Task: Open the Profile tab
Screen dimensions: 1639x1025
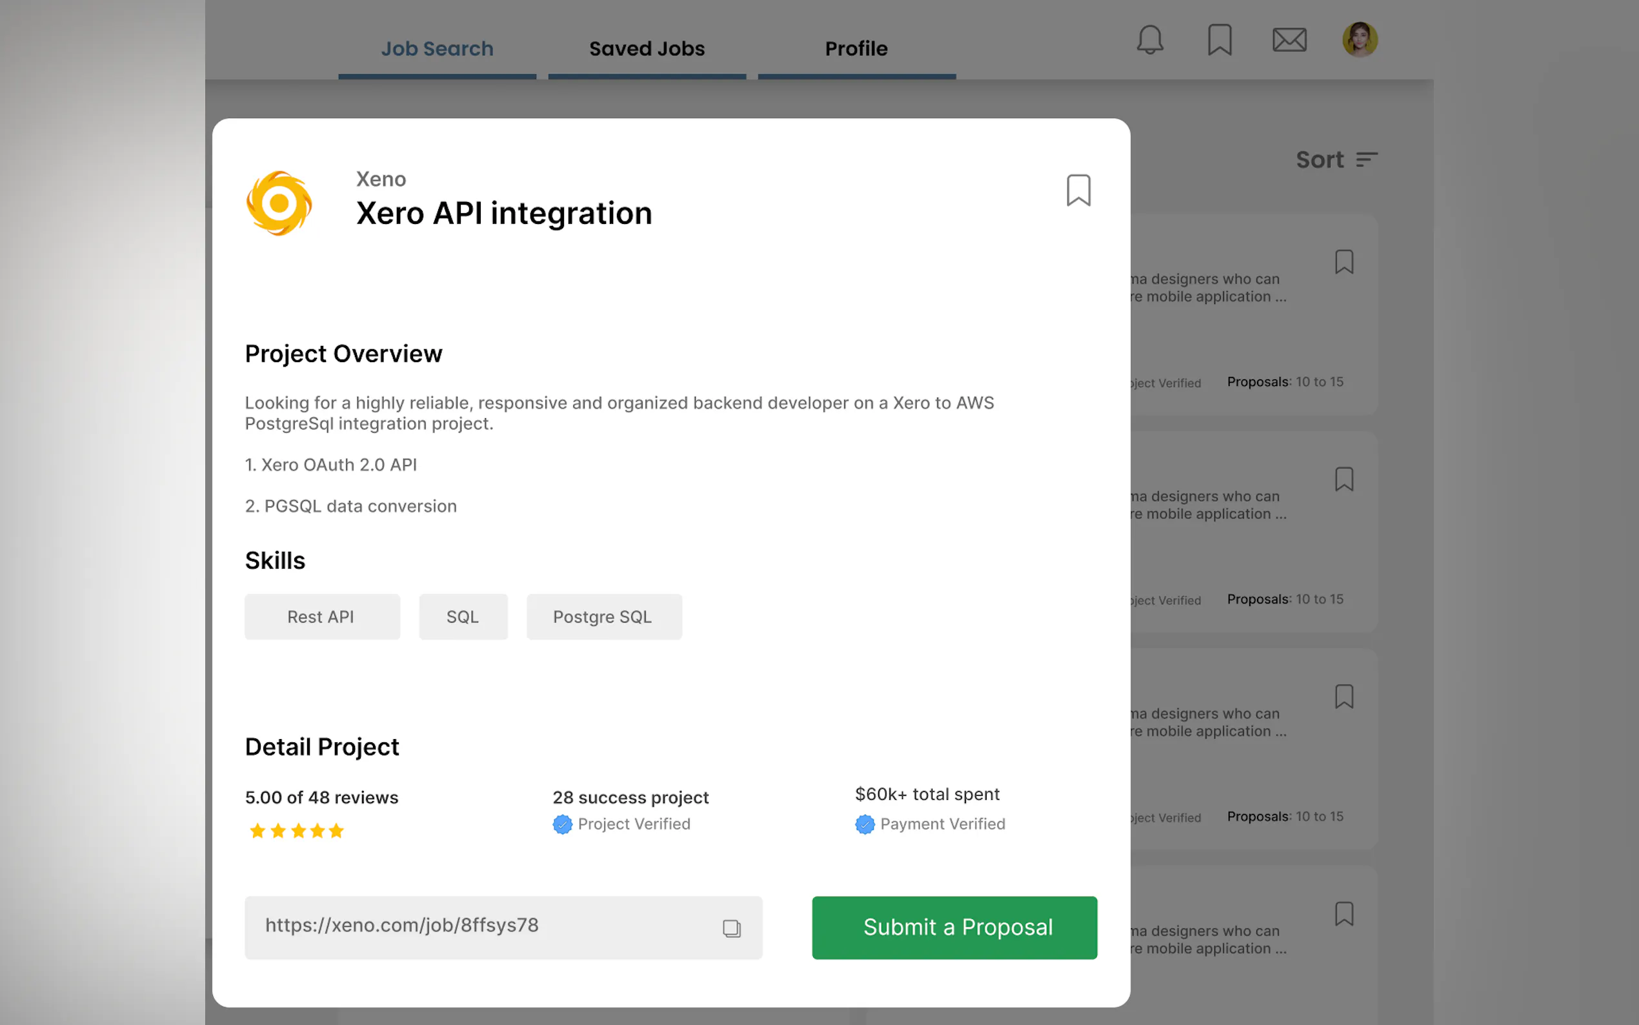Action: 856,49
